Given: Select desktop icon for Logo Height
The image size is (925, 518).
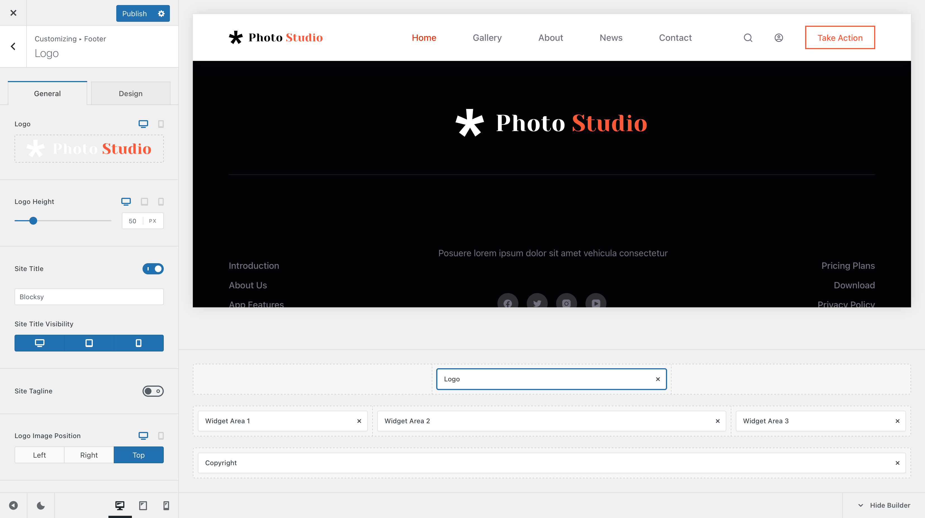Looking at the screenshot, I should pyautogui.click(x=126, y=201).
